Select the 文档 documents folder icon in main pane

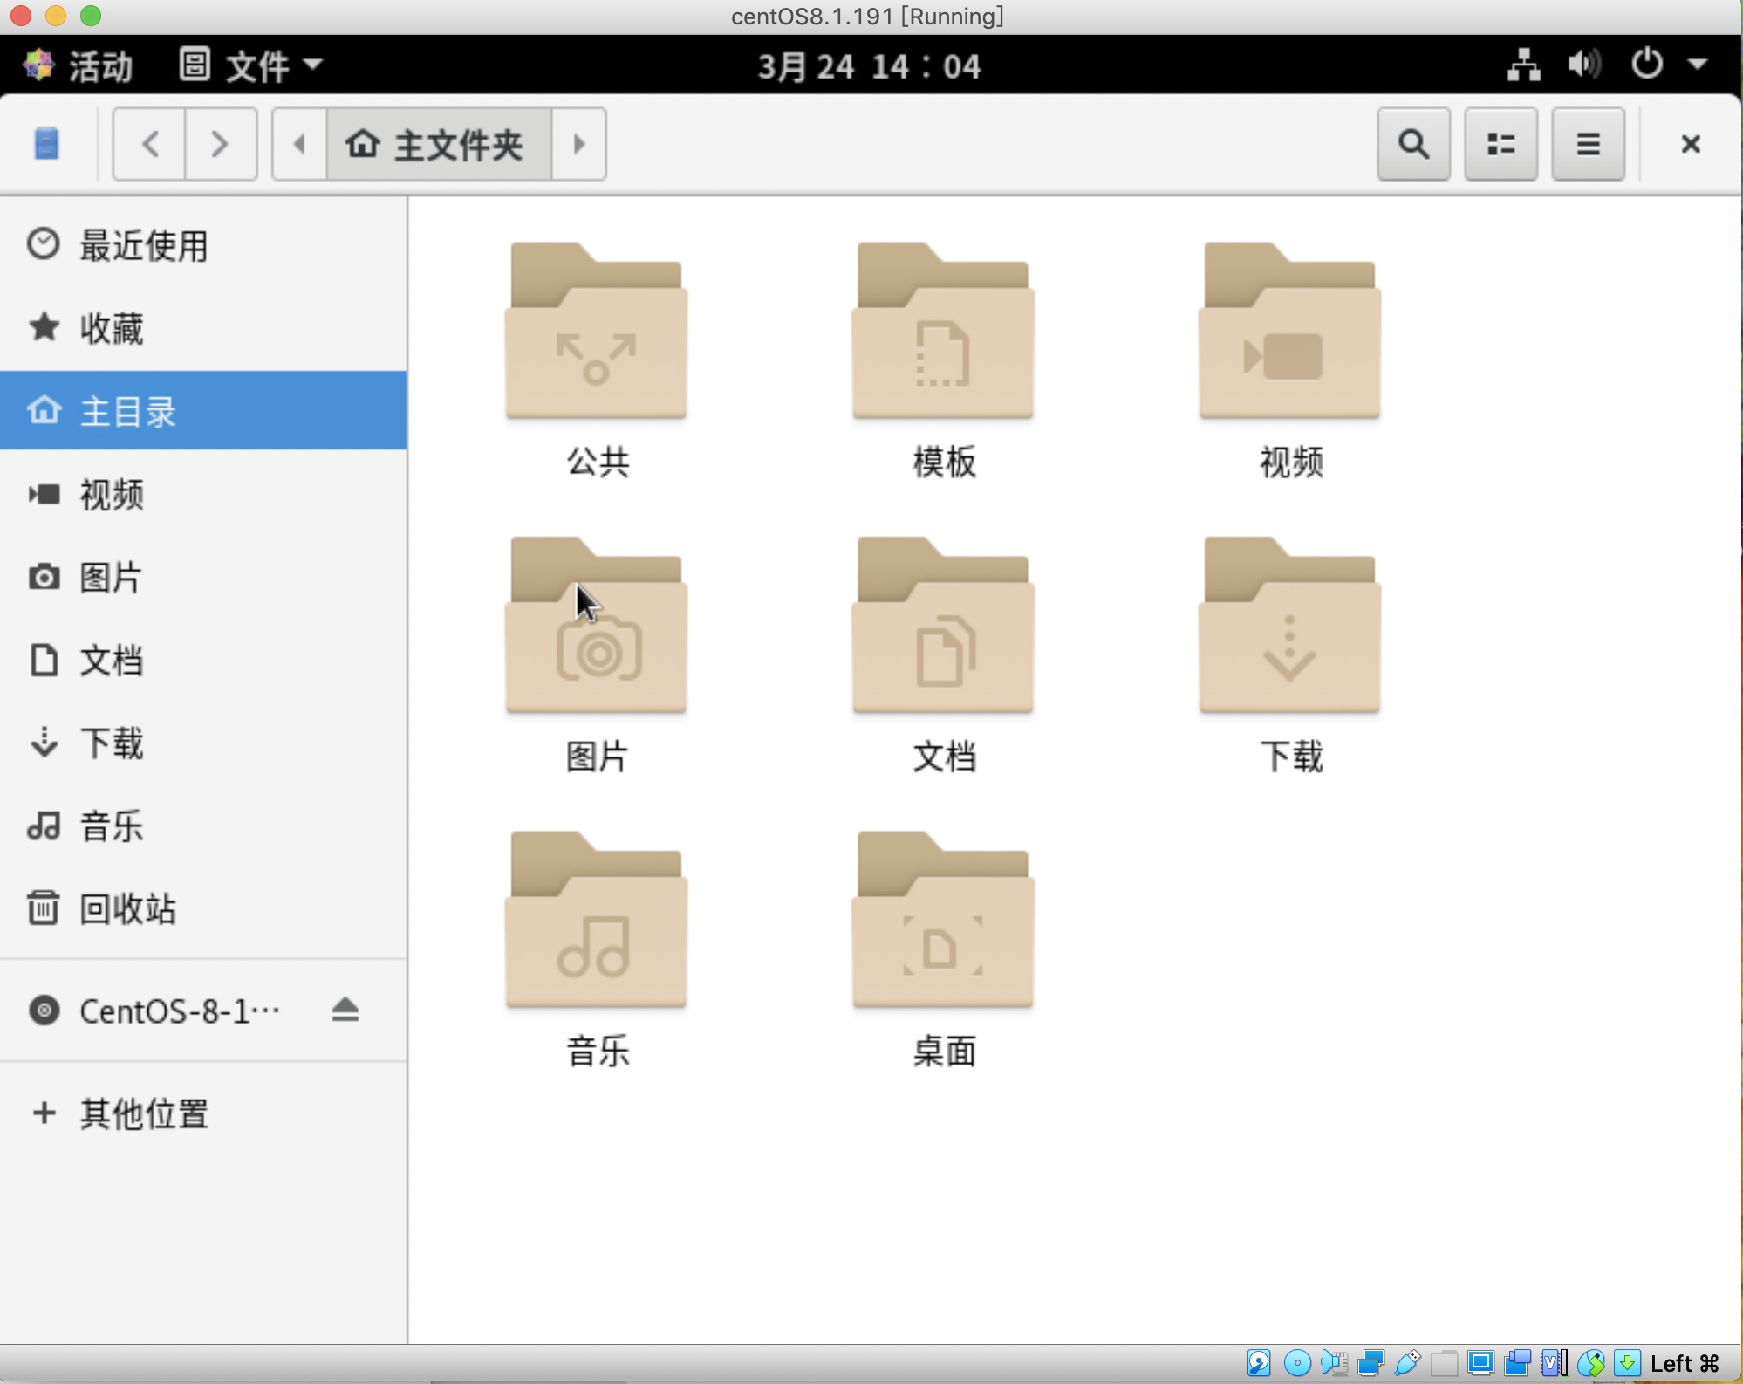(x=943, y=625)
